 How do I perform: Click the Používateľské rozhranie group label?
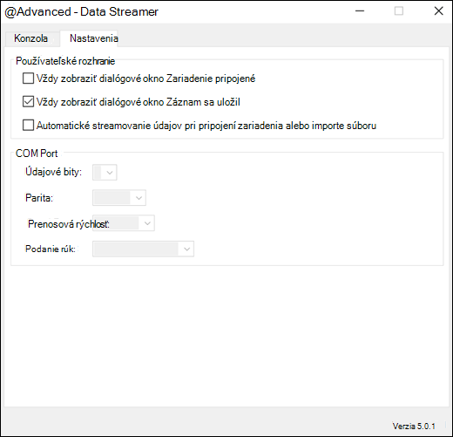coord(65,61)
